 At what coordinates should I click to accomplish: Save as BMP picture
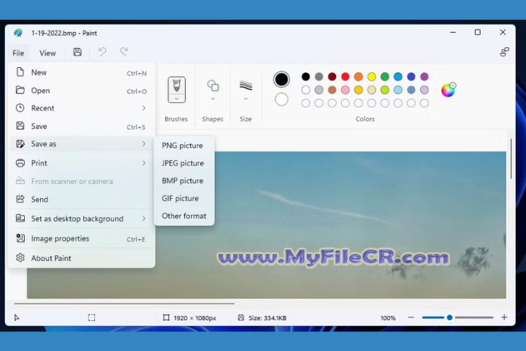pos(184,181)
